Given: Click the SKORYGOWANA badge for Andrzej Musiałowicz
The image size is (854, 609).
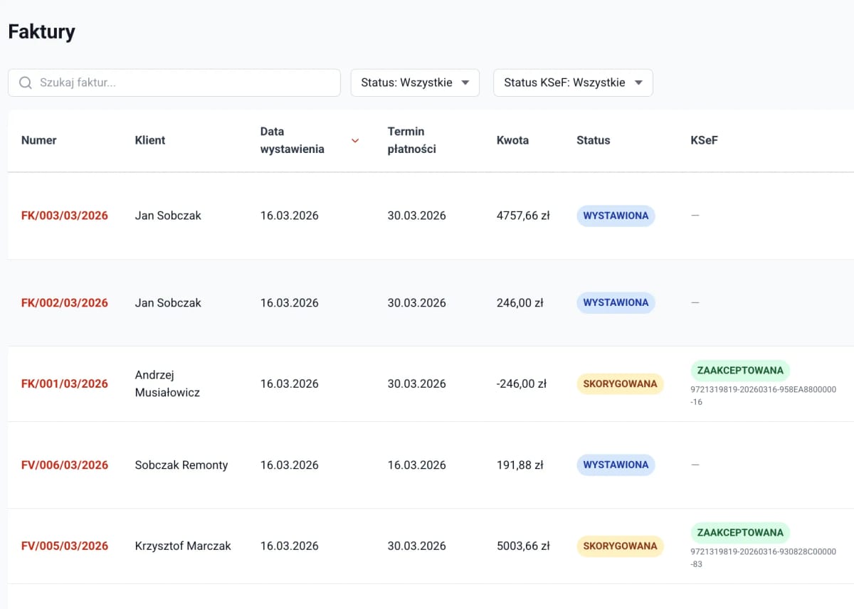Looking at the screenshot, I should click(620, 383).
